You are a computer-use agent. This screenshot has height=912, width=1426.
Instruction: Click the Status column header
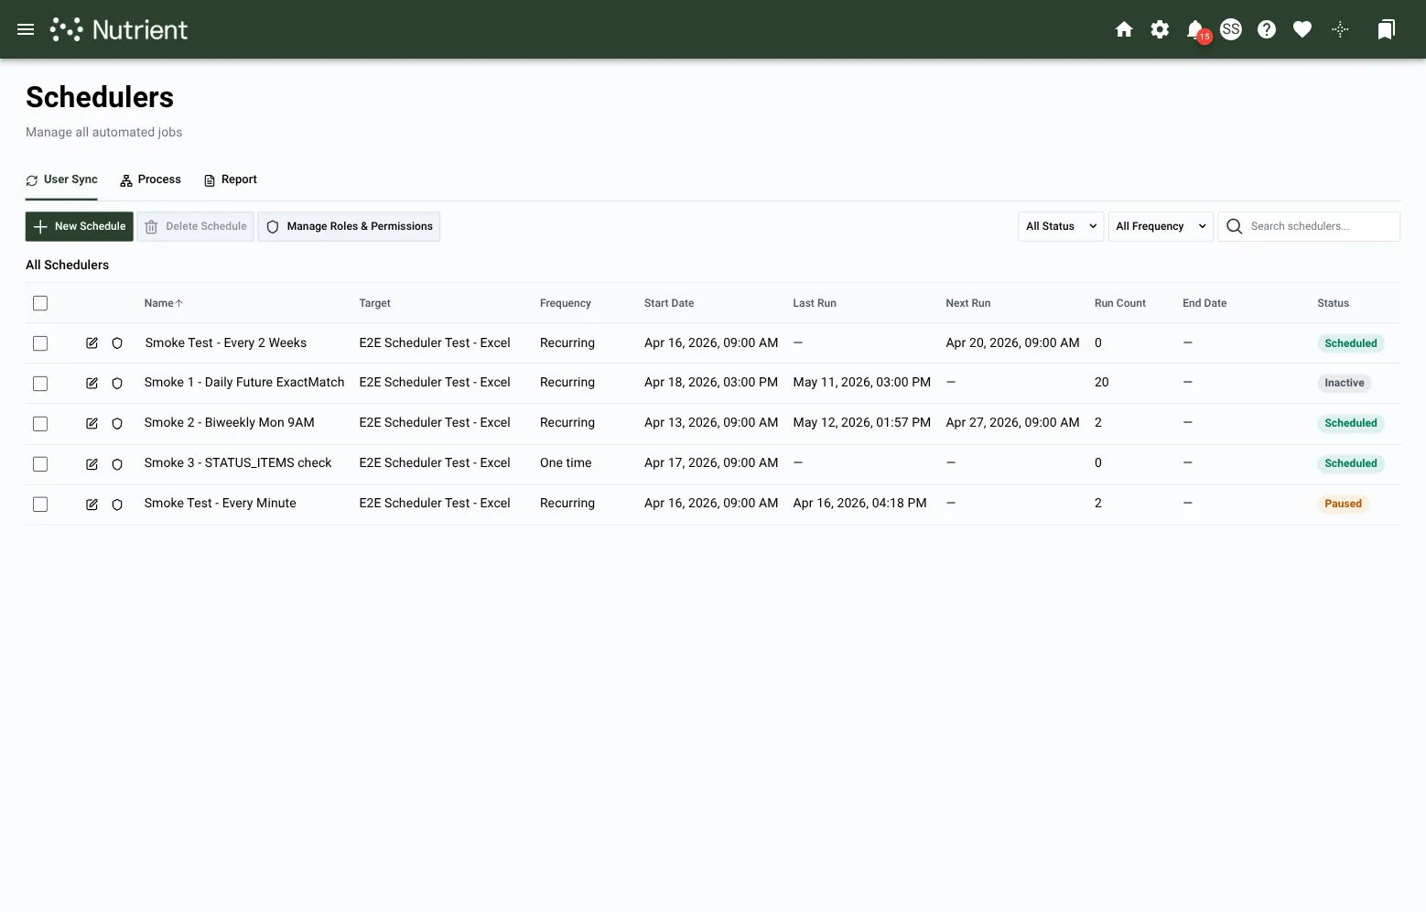[x=1334, y=303]
